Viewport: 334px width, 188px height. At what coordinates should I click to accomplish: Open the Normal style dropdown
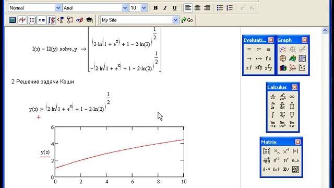(x=58, y=8)
